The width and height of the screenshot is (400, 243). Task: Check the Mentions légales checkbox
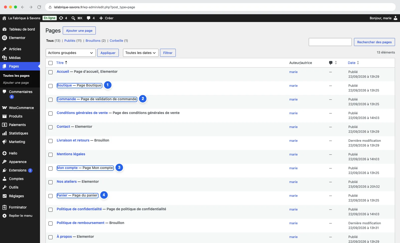point(50,155)
